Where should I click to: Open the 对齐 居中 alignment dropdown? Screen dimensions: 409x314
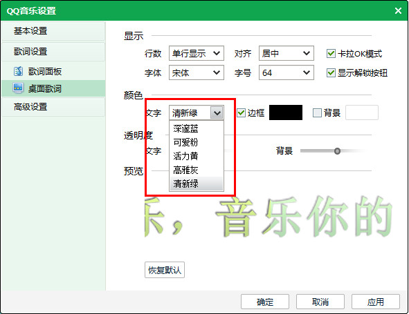[287, 53]
